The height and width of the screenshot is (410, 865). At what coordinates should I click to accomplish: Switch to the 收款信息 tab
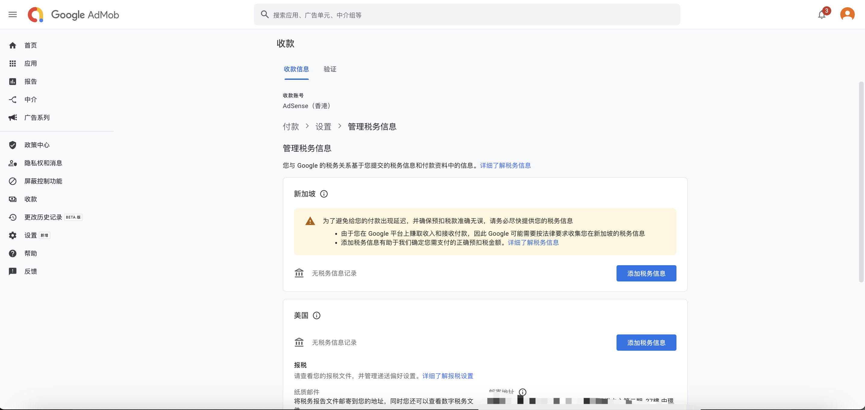point(296,70)
